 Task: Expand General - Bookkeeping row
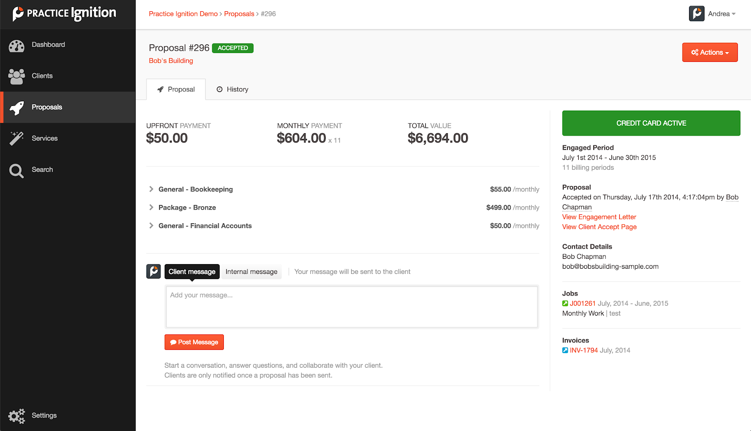[151, 189]
